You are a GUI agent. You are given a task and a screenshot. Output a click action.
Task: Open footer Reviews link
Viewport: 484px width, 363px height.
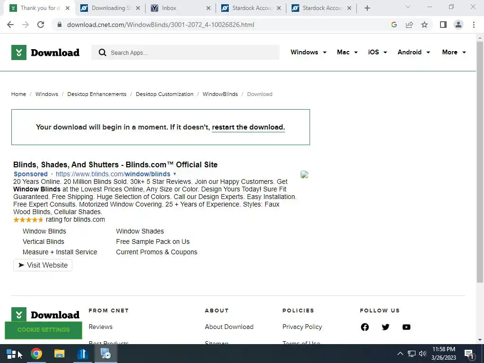point(101,327)
